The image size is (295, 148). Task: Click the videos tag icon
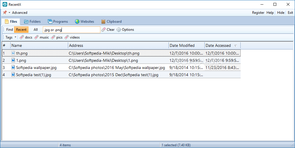pyautogui.click(x=67, y=37)
